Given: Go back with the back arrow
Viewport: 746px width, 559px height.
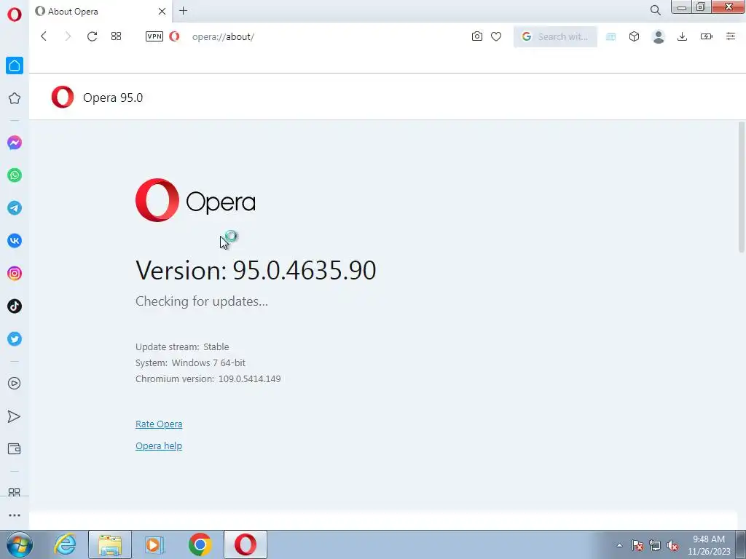Looking at the screenshot, I should [44, 36].
